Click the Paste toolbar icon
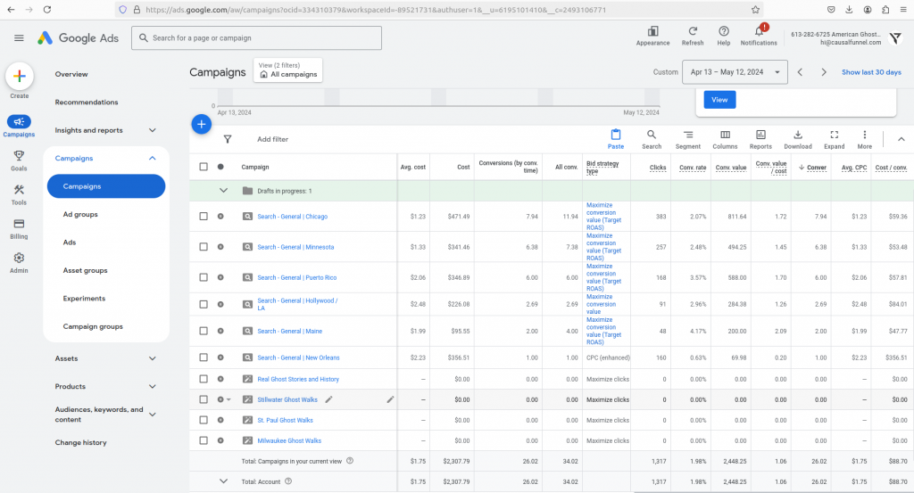 (x=616, y=139)
